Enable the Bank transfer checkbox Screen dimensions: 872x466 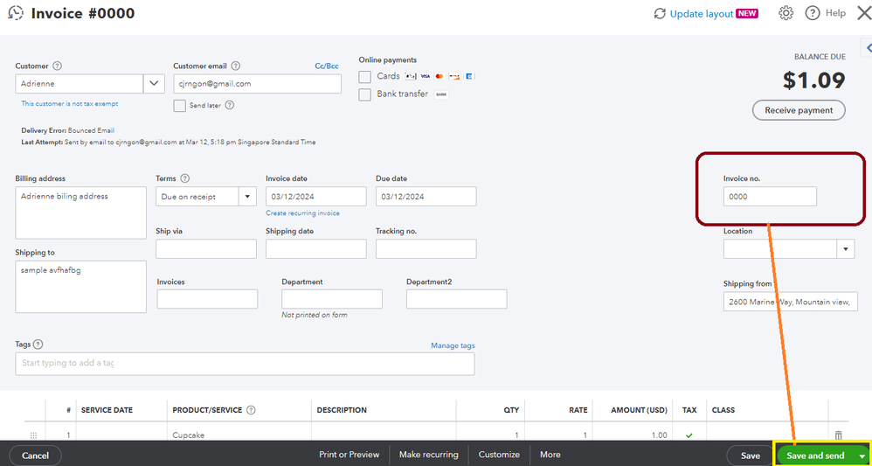(365, 94)
